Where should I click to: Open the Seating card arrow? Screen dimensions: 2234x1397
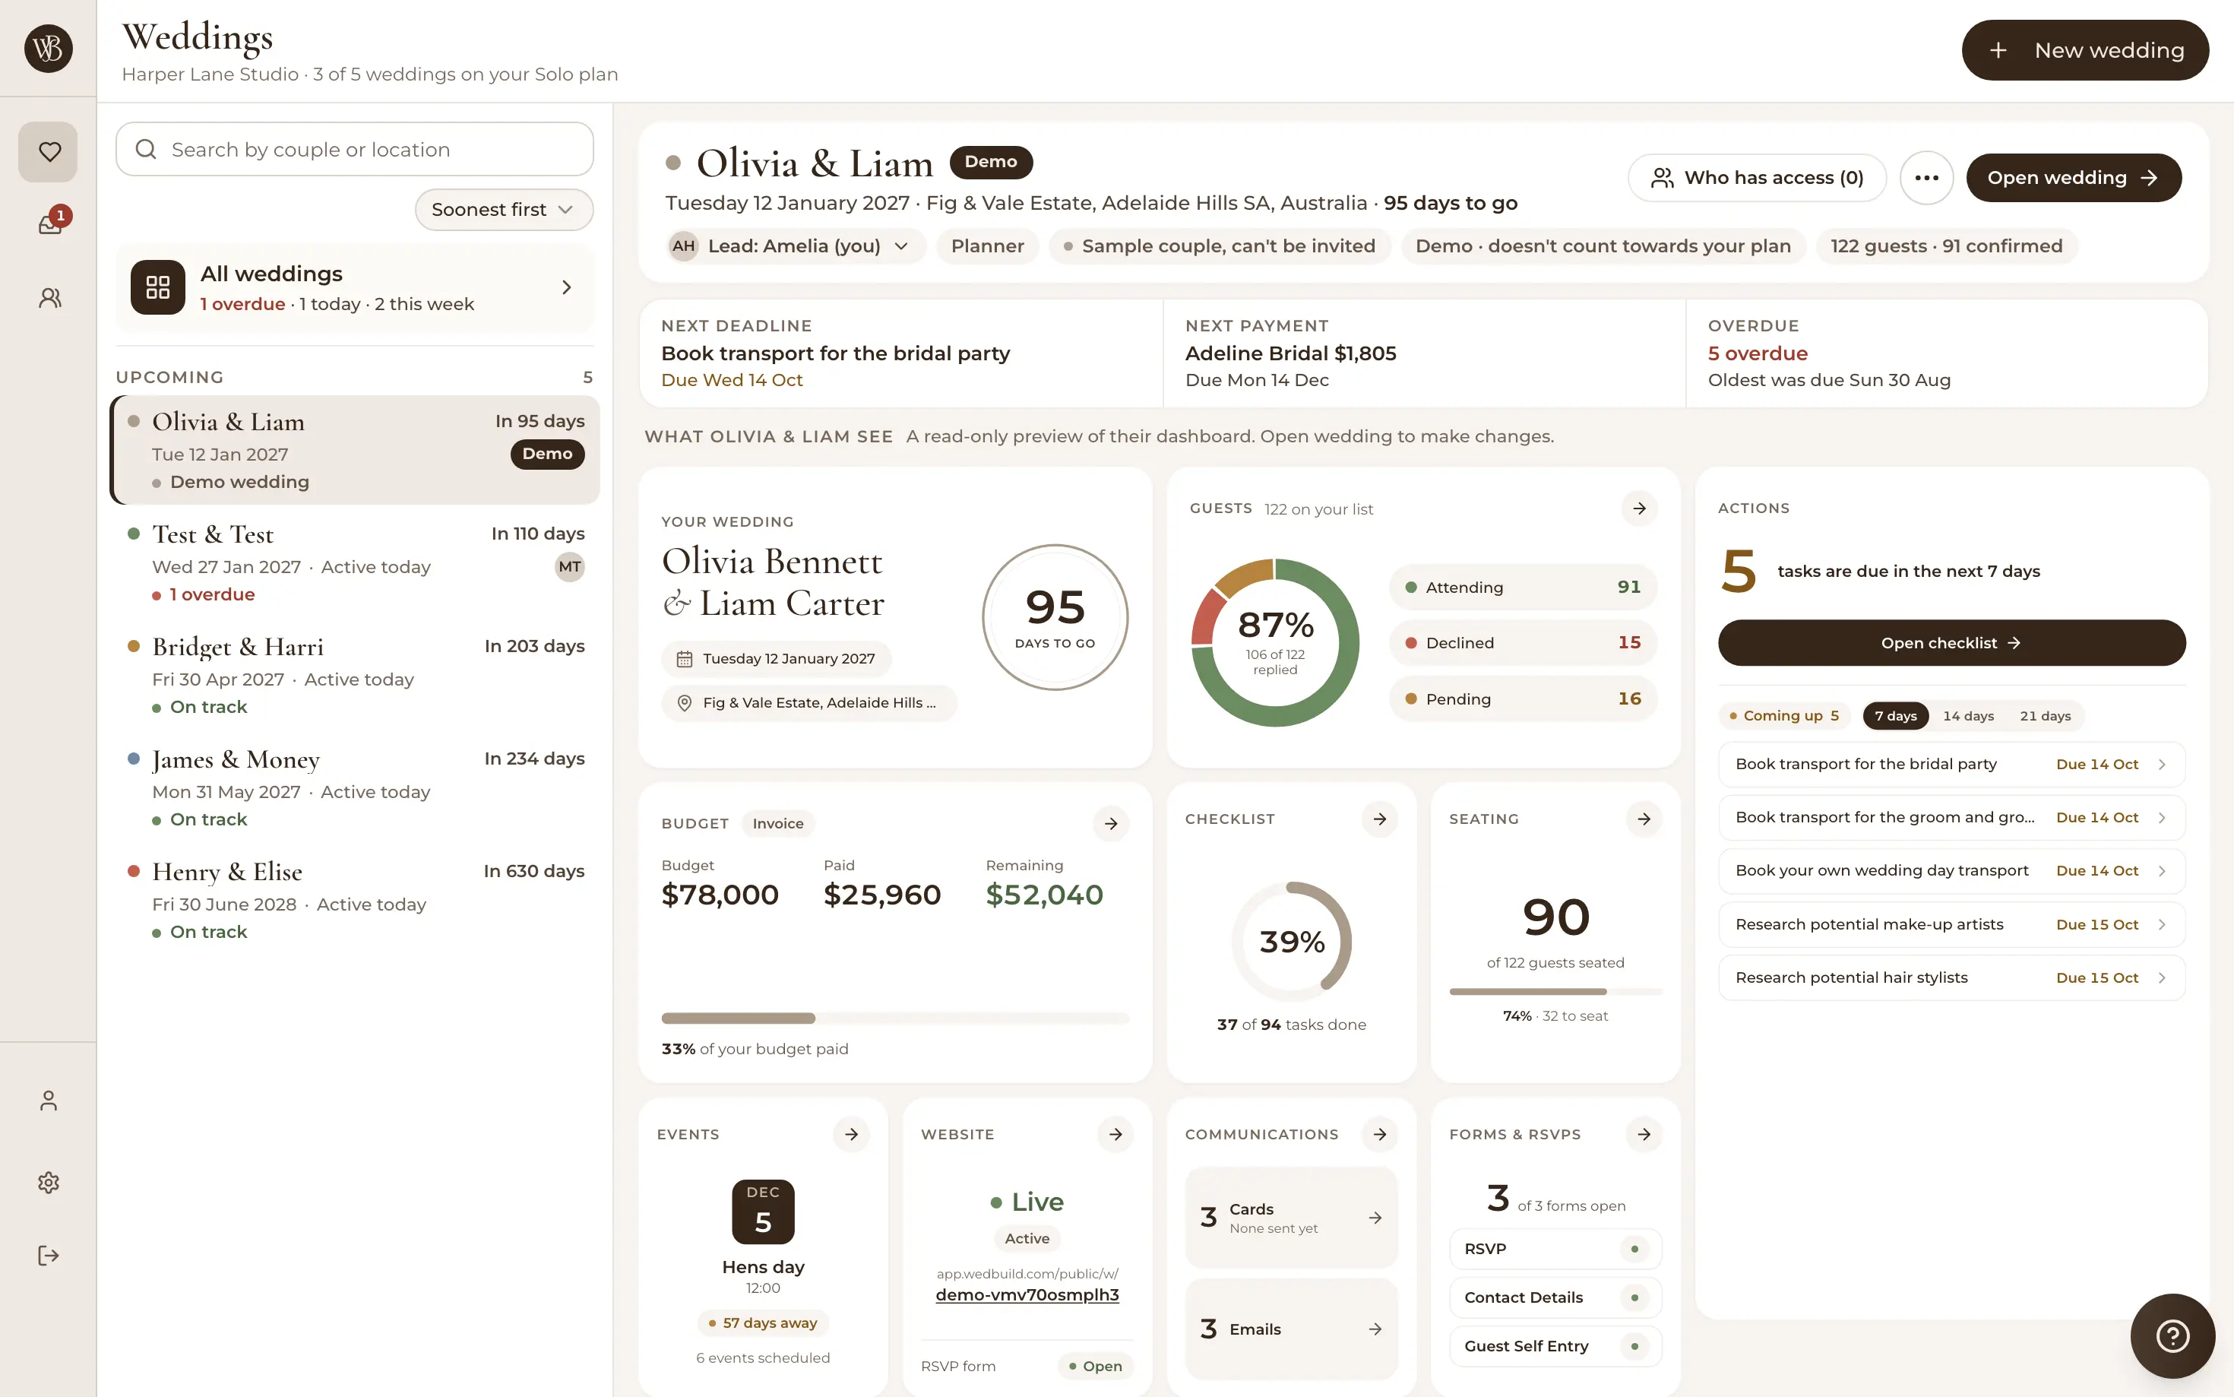pyautogui.click(x=1644, y=819)
